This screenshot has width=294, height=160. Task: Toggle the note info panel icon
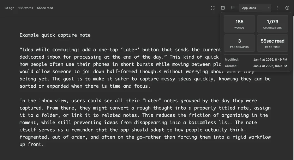287,8
